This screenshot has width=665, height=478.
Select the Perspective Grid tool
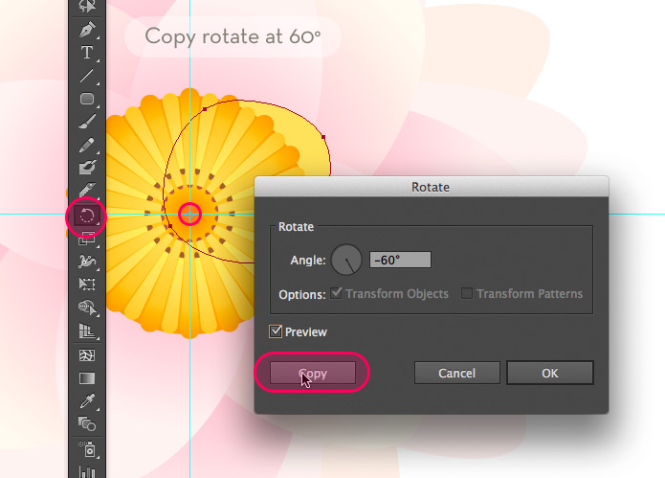(87, 330)
